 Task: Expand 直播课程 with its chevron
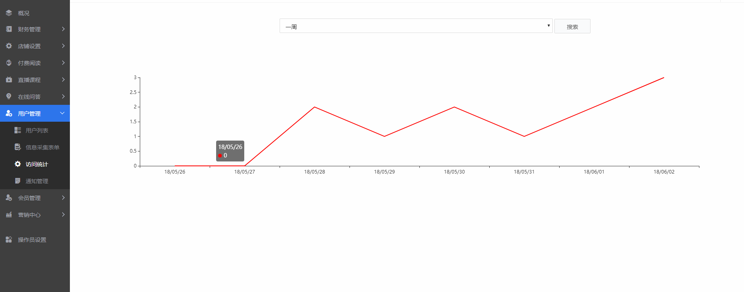tap(63, 80)
